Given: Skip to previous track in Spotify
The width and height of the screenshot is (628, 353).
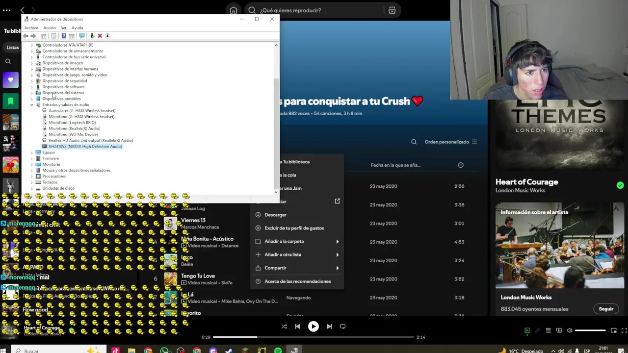Looking at the screenshot, I should (297, 327).
